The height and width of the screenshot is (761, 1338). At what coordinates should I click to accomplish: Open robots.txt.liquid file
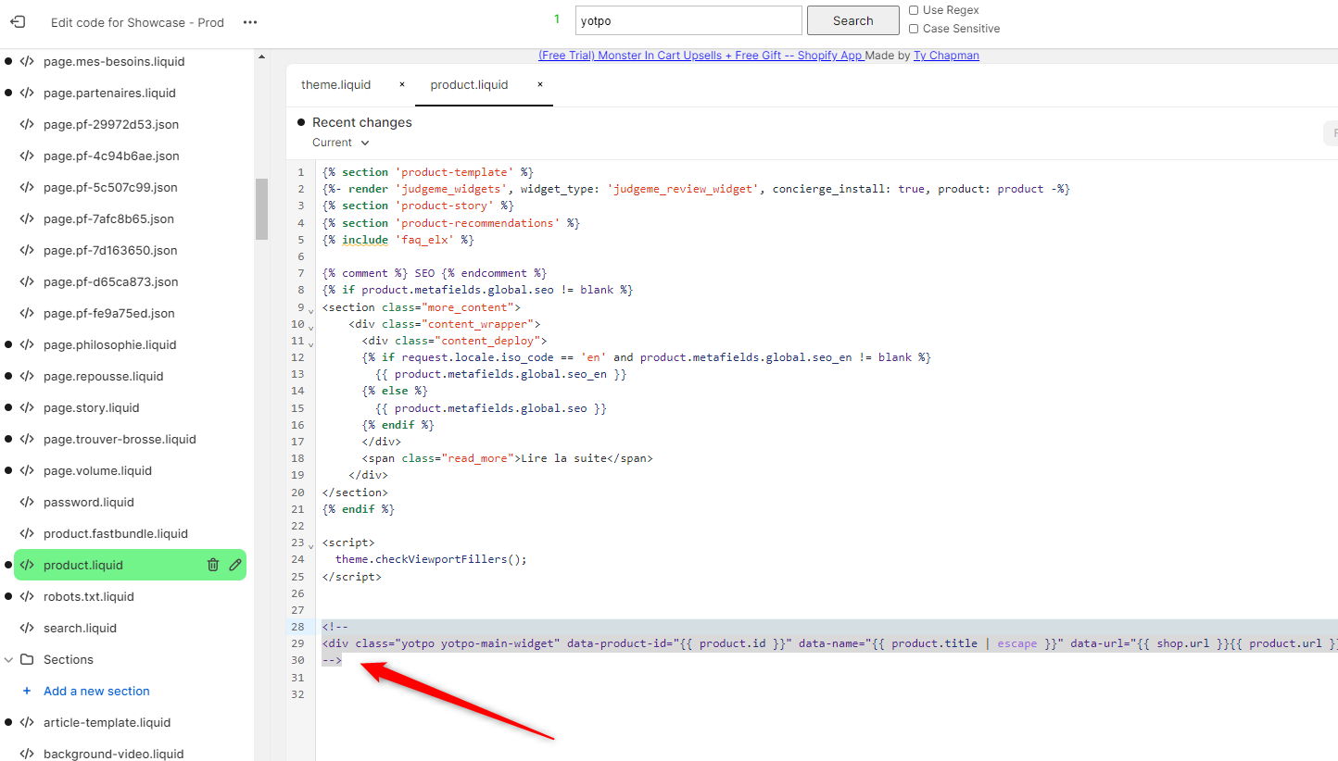coord(89,596)
